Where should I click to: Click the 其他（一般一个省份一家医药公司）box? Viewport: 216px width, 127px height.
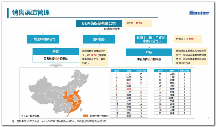(151, 39)
